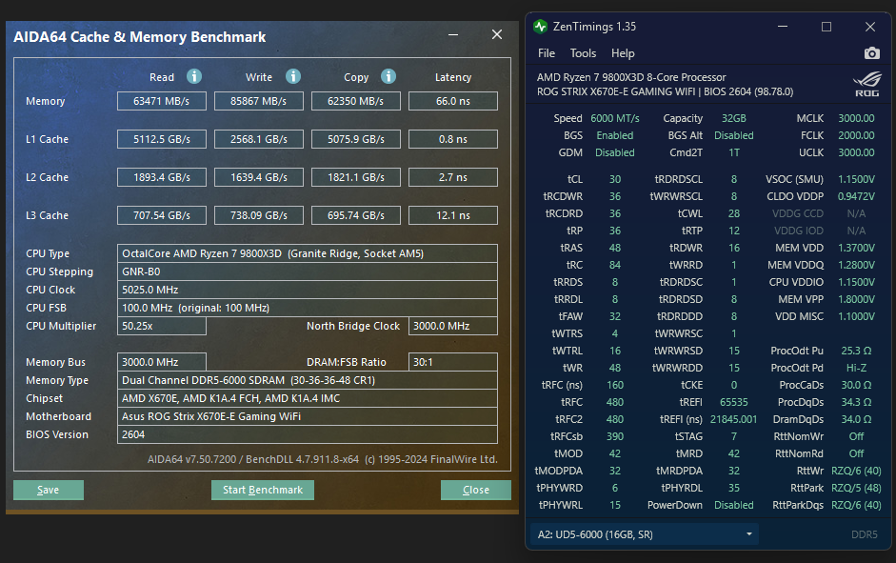
Task: Click the Read info icon in AIDA64
Action: tap(194, 76)
